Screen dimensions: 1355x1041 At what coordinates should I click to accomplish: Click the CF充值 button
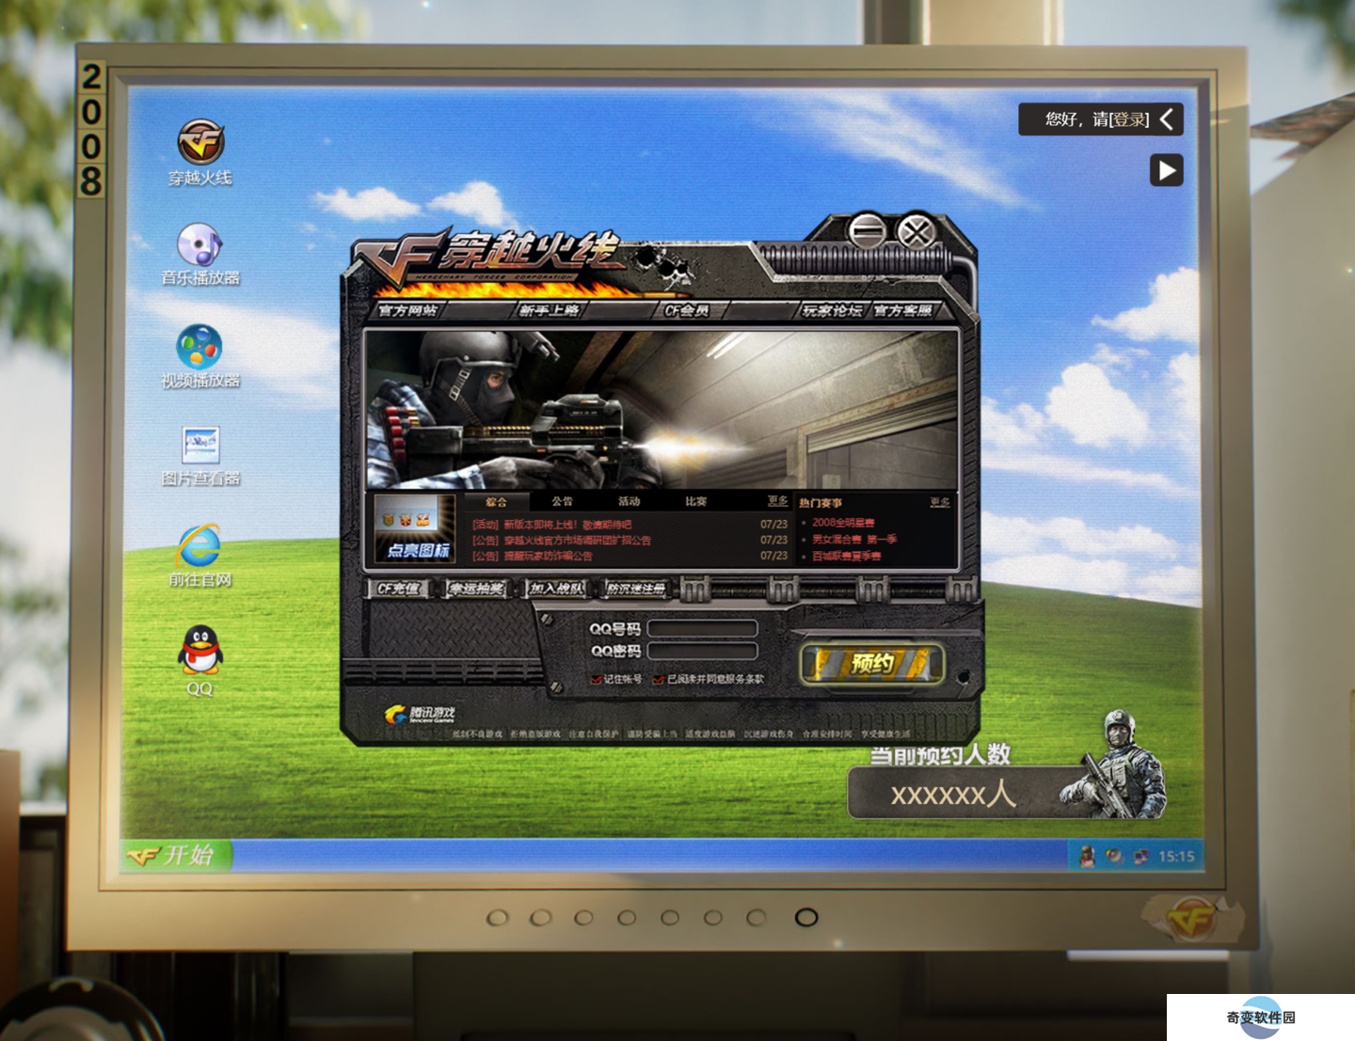coord(399,589)
